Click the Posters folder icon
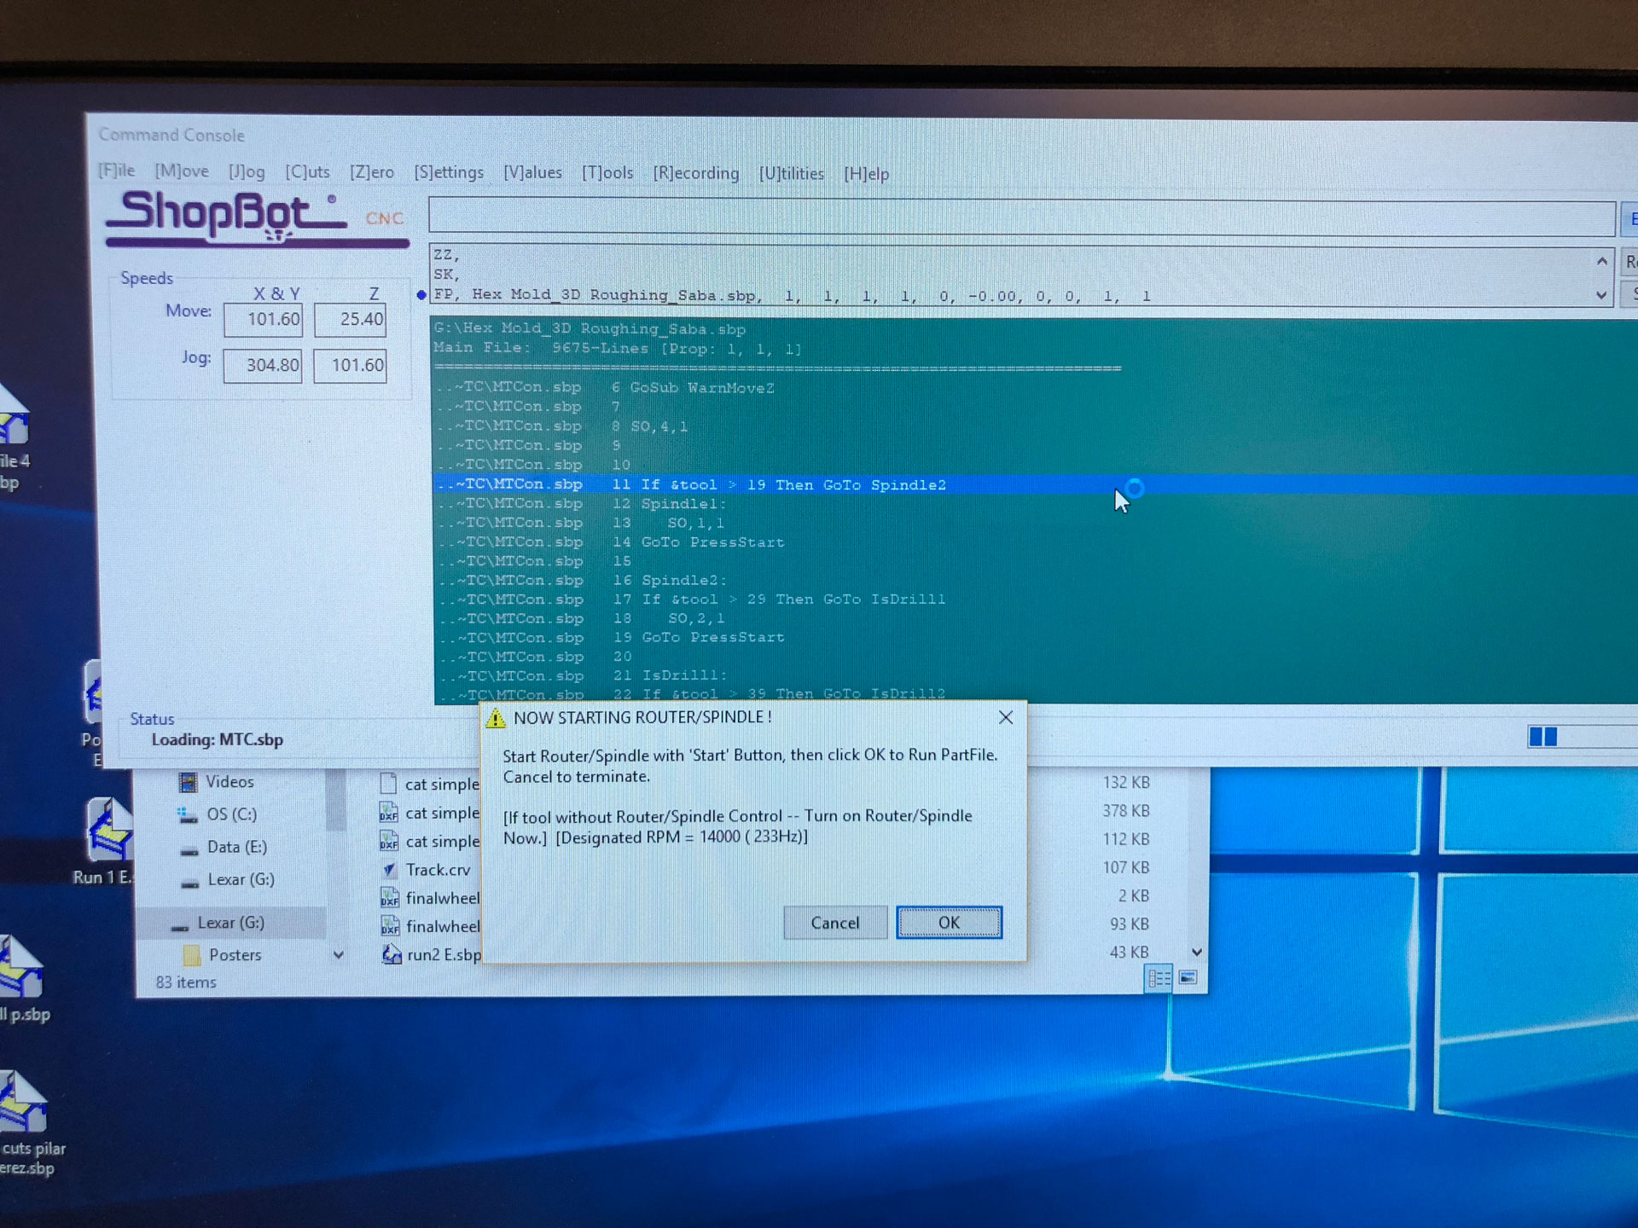 (x=192, y=955)
